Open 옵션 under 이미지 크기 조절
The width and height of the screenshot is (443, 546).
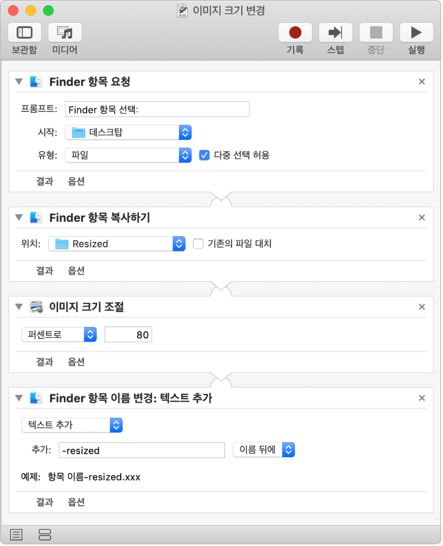[x=76, y=362]
